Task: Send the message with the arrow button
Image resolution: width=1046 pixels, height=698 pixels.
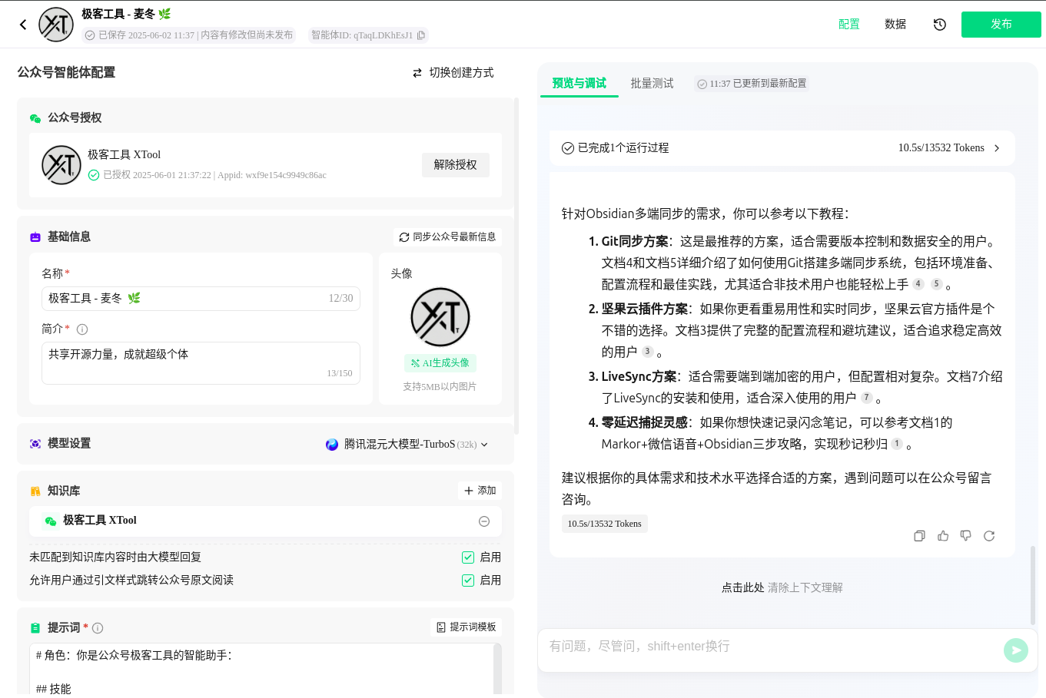Action: 1015,650
